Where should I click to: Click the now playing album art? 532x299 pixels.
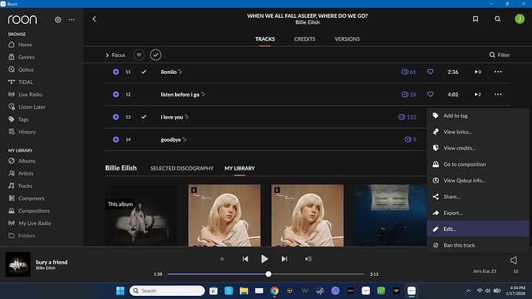[x=18, y=264]
